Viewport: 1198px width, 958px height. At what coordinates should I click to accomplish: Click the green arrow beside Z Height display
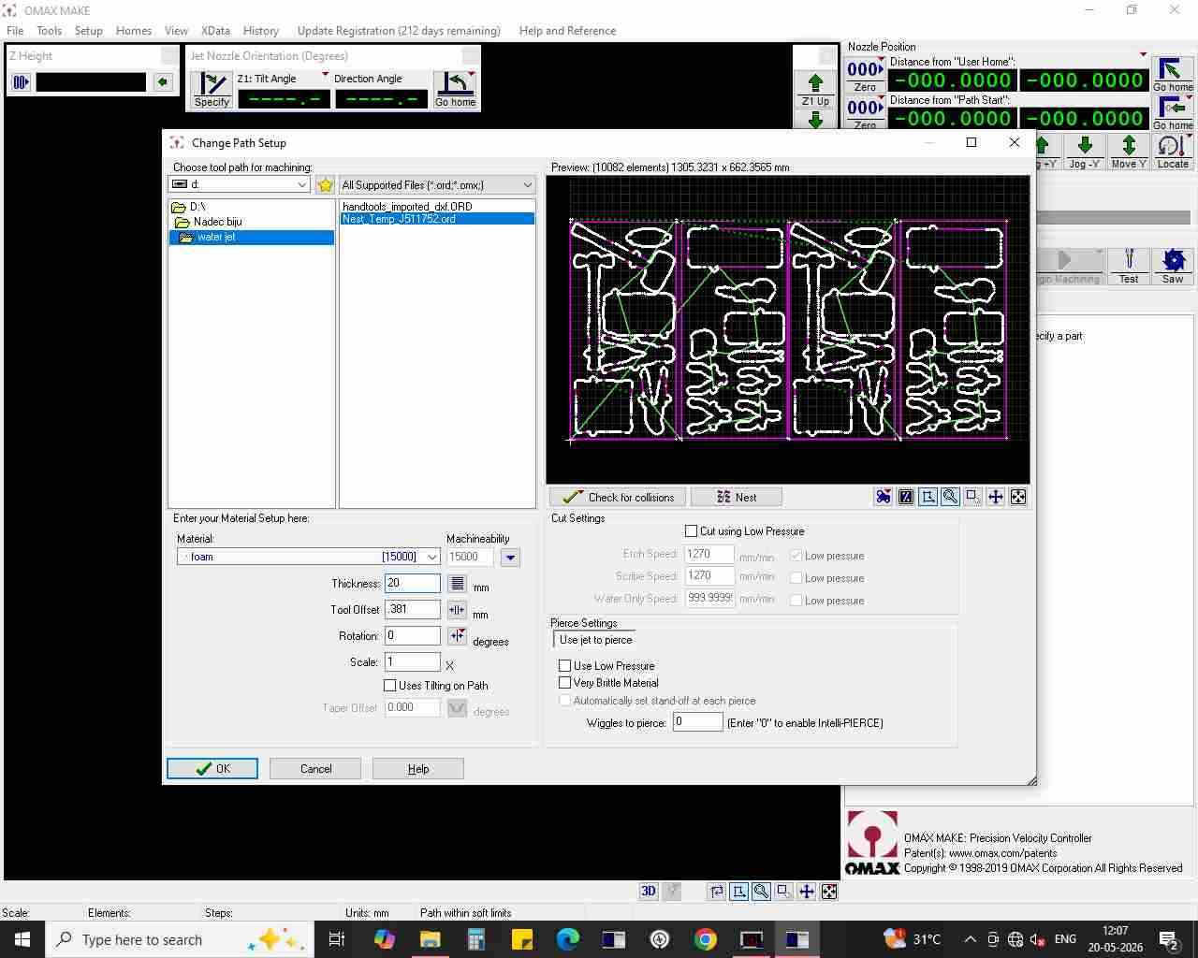pos(163,82)
